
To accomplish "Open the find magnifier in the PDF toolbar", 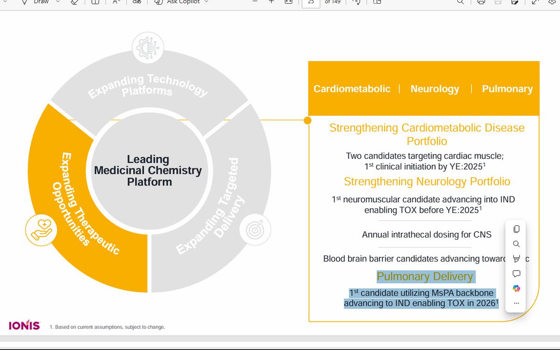I will point(461,2).
